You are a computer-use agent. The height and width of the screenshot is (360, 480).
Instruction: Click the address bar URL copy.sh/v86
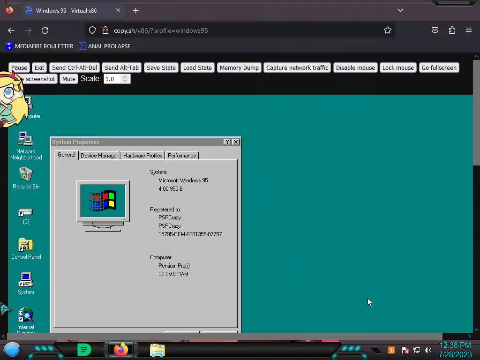(x=161, y=30)
